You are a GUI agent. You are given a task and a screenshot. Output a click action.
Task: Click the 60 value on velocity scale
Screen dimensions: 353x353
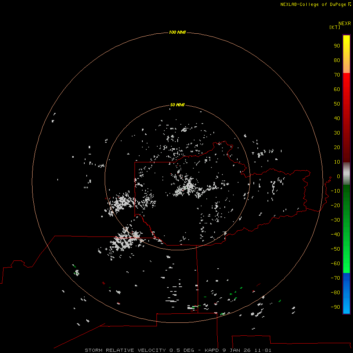tap(337, 89)
